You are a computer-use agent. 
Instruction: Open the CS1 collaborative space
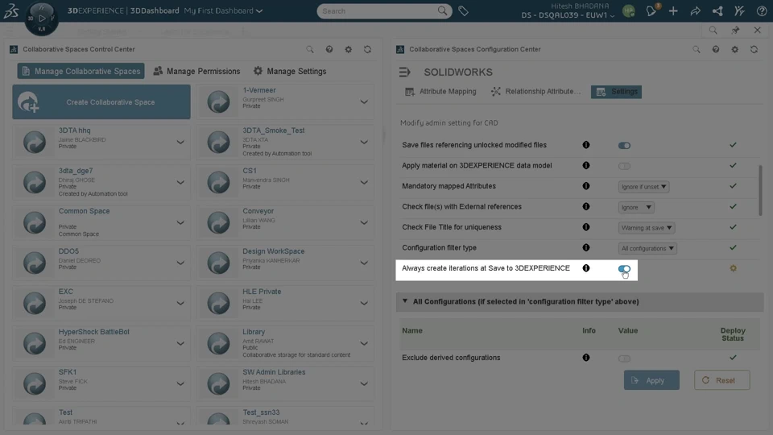coord(285,182)
